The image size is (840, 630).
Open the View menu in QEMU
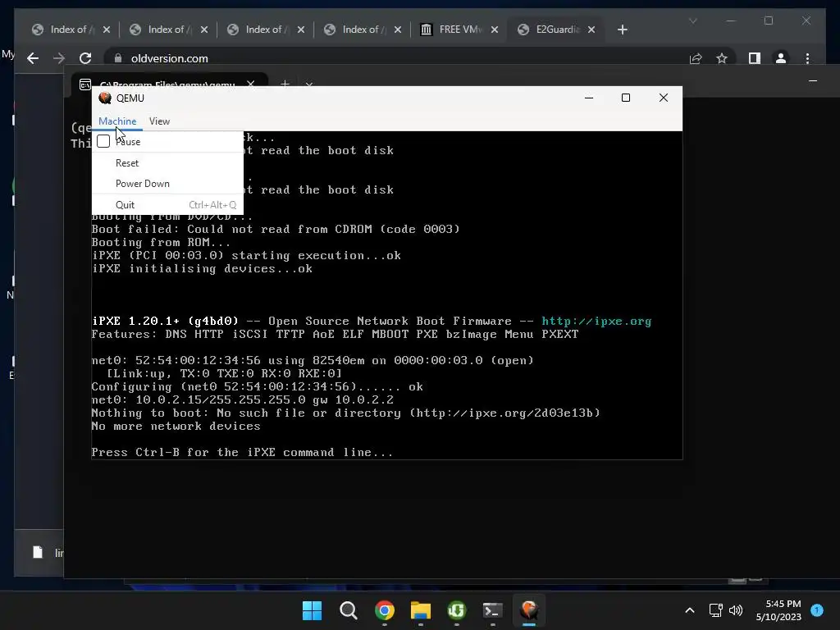pos(160,121)
